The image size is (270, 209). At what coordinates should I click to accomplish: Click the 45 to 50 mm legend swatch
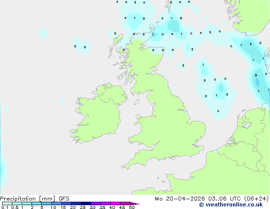(x=125, y=203)
